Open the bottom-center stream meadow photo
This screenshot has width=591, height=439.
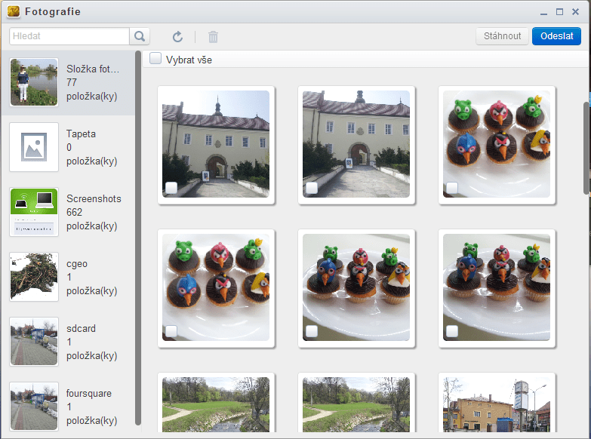point(356,404)
